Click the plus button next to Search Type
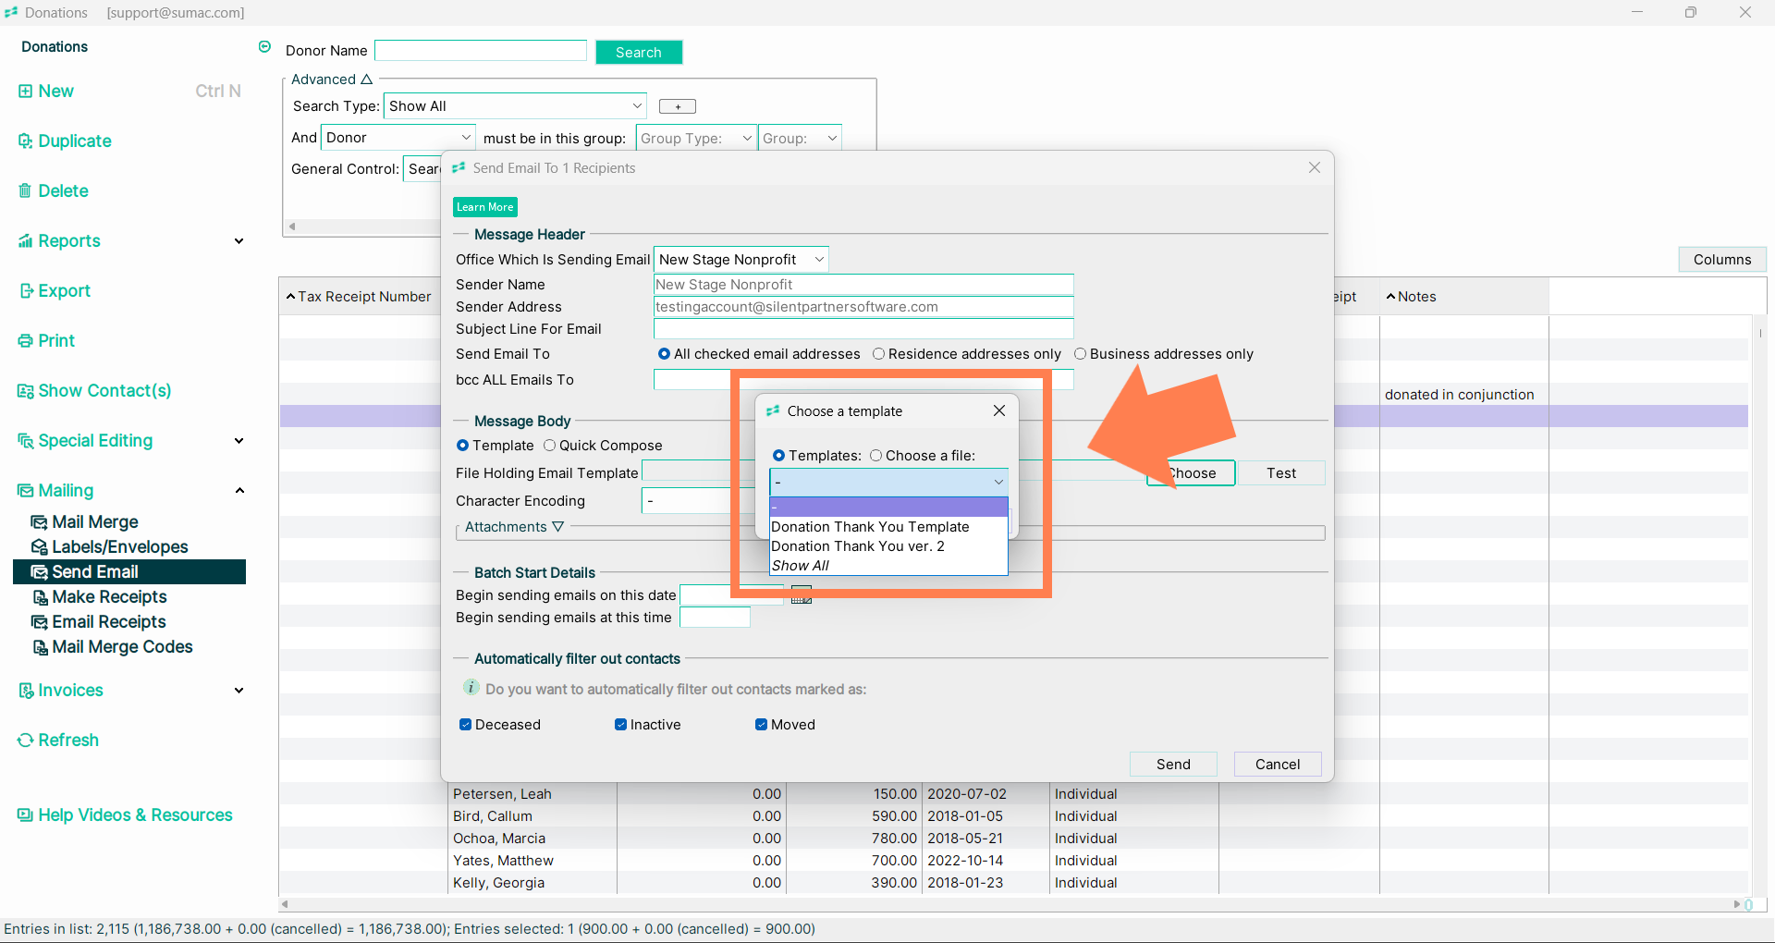This screenshot has width=1775, height=943. click(678, 106)
